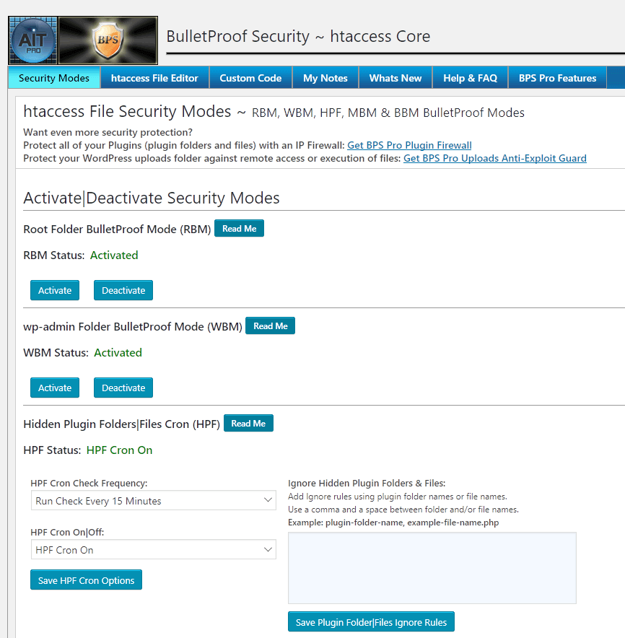
Task: Open the Custom Code tab
Action: (x=250, y=78)
